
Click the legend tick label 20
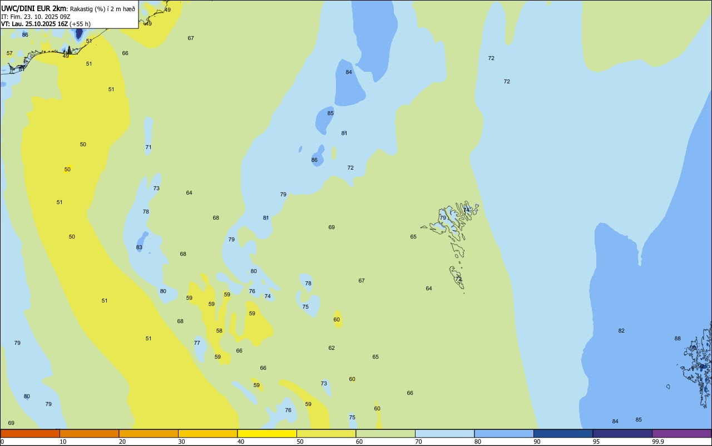(x=122, y=442)
